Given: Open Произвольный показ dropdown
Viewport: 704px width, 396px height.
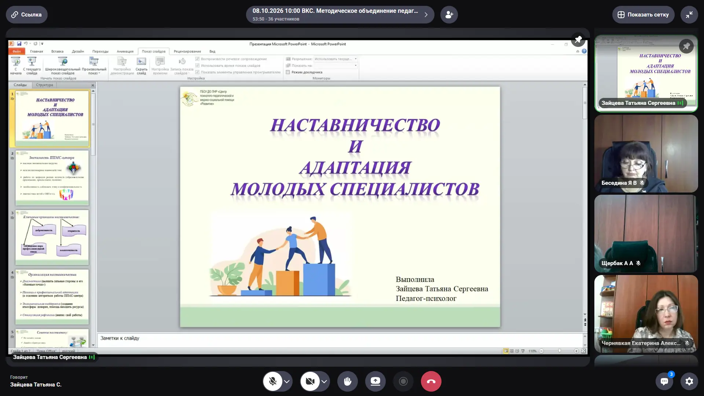Looking at the screenshot, I should coord(94,66).
